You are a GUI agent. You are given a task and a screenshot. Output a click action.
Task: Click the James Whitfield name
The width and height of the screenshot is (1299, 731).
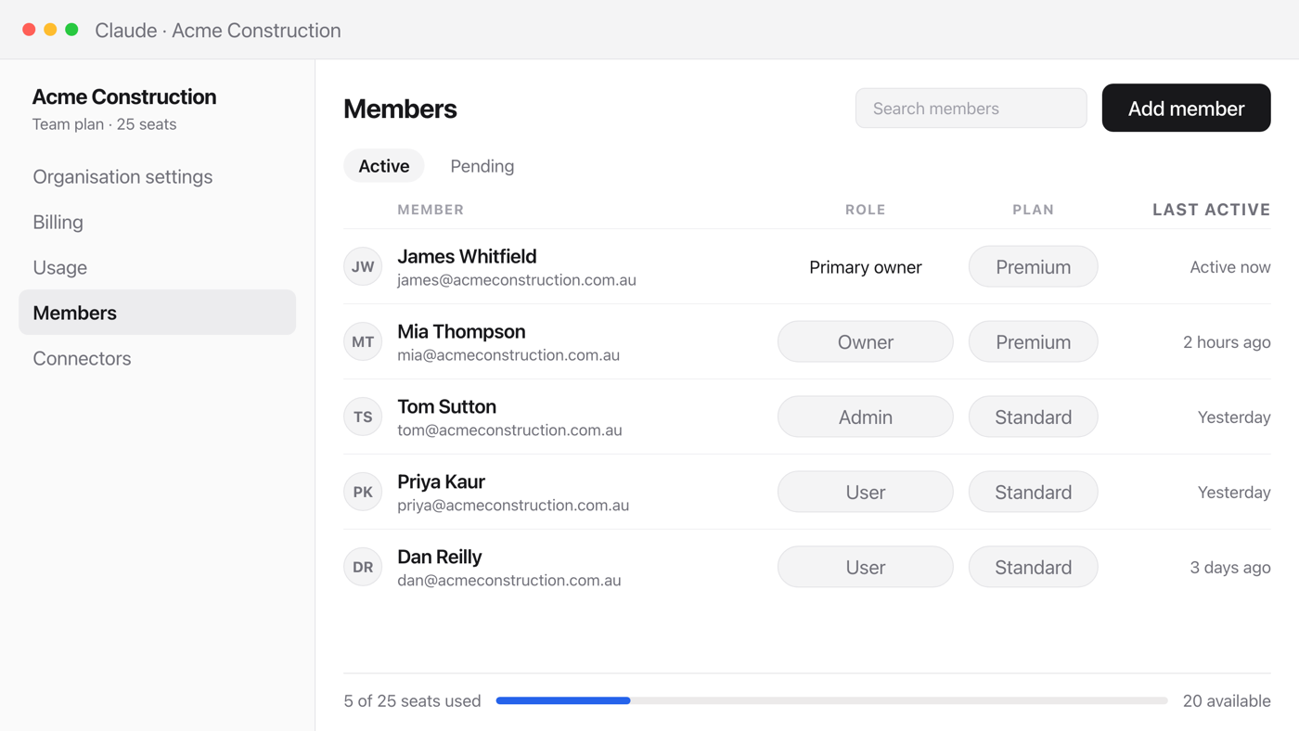[x=467, y=256]
